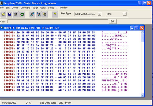Open the Utility menu
Screen dimensions: 153x106
coord(43,8)
